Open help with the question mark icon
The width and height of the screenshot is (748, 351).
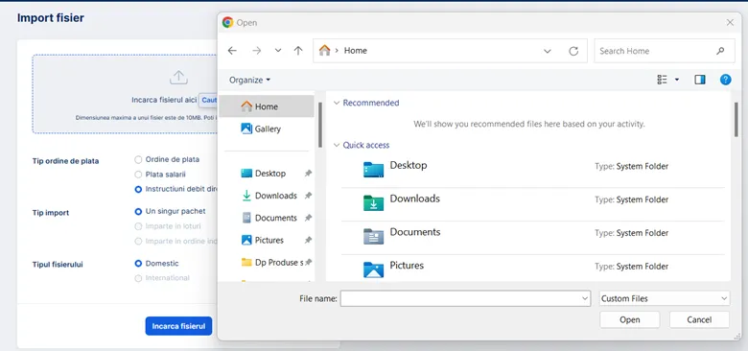(x=726, y=80)
